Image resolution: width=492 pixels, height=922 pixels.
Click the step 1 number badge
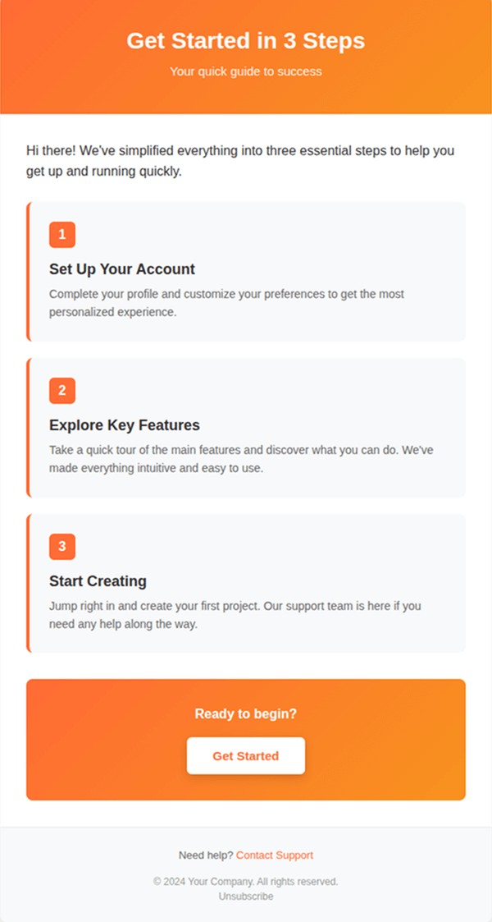tap(62, 235)
